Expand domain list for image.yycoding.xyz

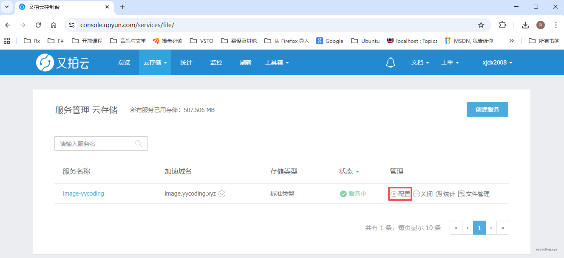click(222, 194)
